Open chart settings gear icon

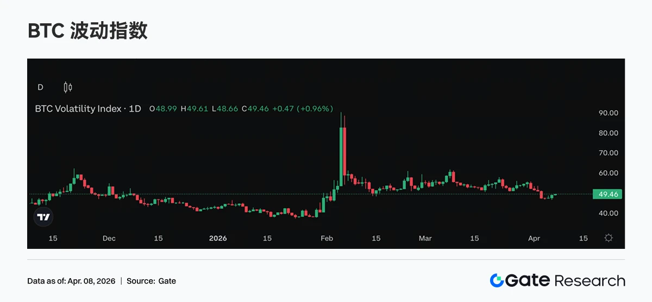[x=609, y=238]
